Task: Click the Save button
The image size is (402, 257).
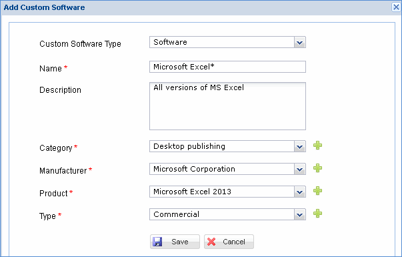Action: (175, 242)
